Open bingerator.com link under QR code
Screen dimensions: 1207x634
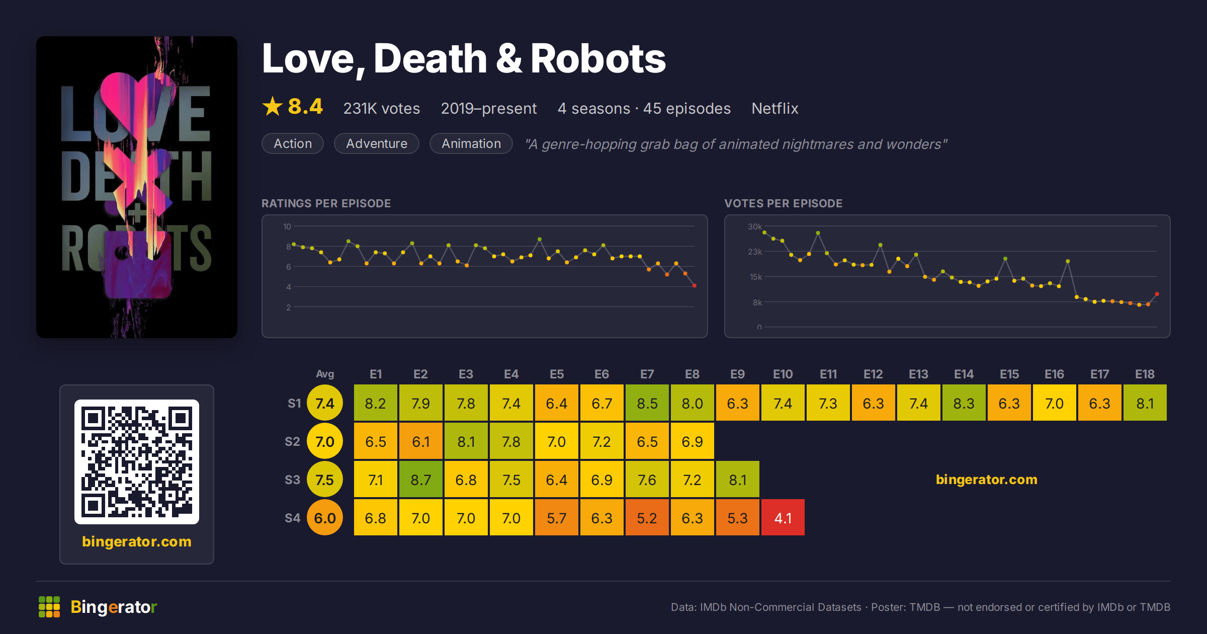[x=137, y=541]
